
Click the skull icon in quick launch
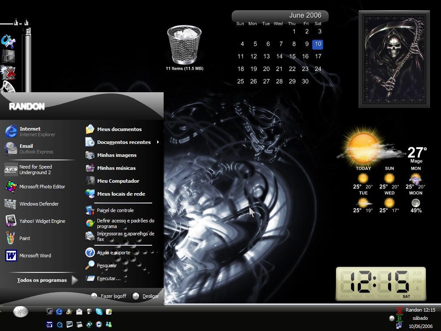coord(89,312)
